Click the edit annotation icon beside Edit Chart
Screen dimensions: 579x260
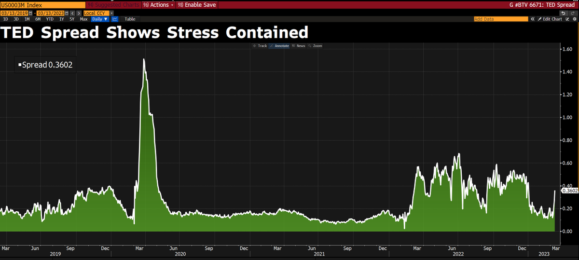point(567,19)
